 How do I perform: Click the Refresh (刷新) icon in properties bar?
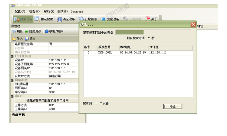point(14,31)
